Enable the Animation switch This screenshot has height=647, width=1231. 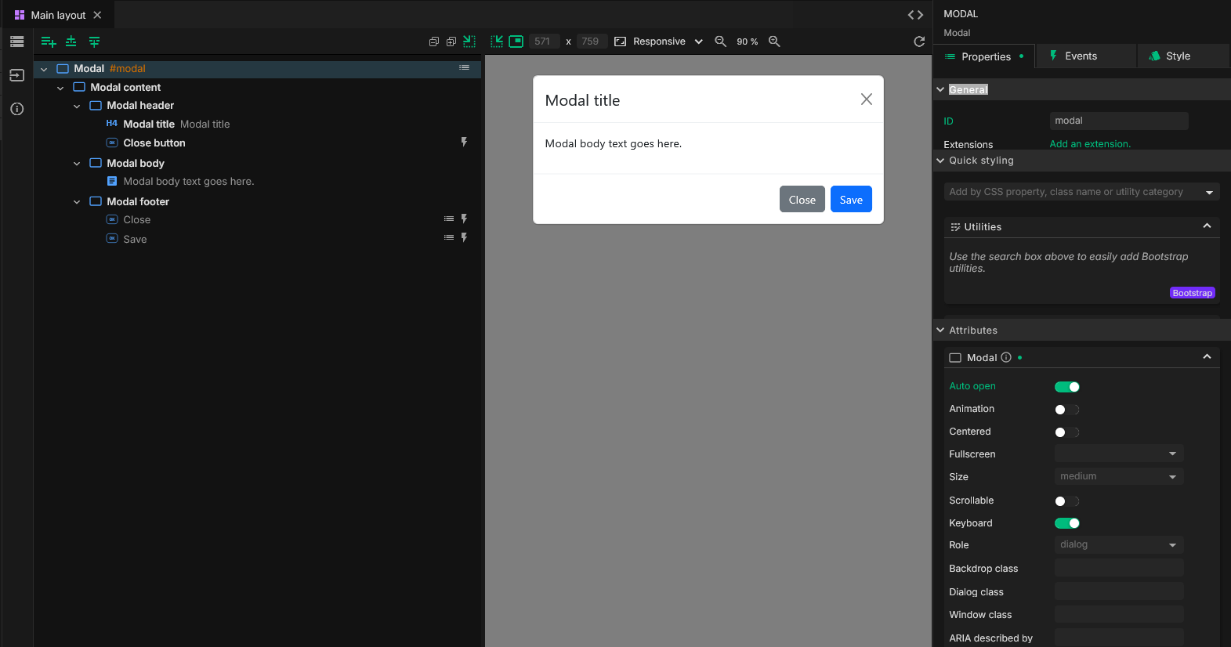pyautogui.click(x=1067, y=410)
